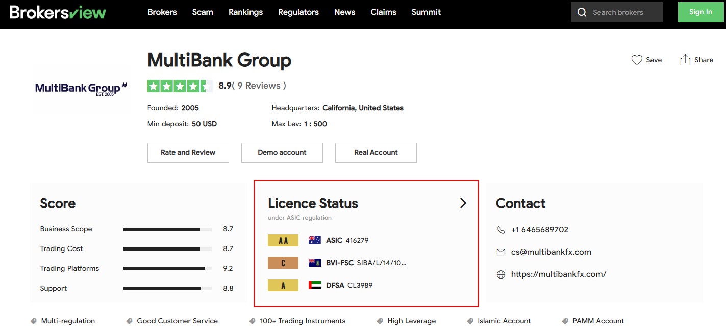726x333 pixels.
Task: Click the heart Save icon
Action: pyautogui.click(x=636, y=60)
